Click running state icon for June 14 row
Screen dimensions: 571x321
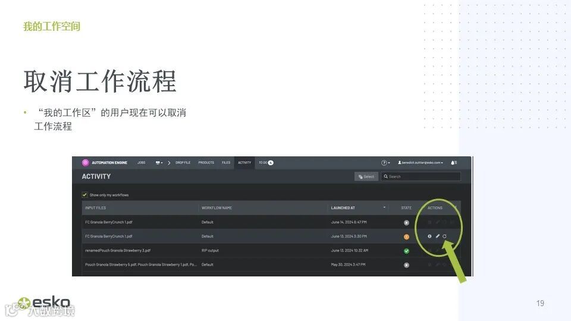coord(406,222)
